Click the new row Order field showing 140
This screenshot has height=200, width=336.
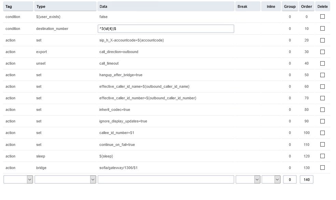pos(306,180)
